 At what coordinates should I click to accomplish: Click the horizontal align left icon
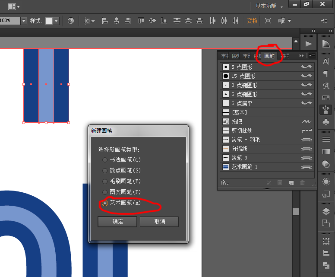(105, 21)
